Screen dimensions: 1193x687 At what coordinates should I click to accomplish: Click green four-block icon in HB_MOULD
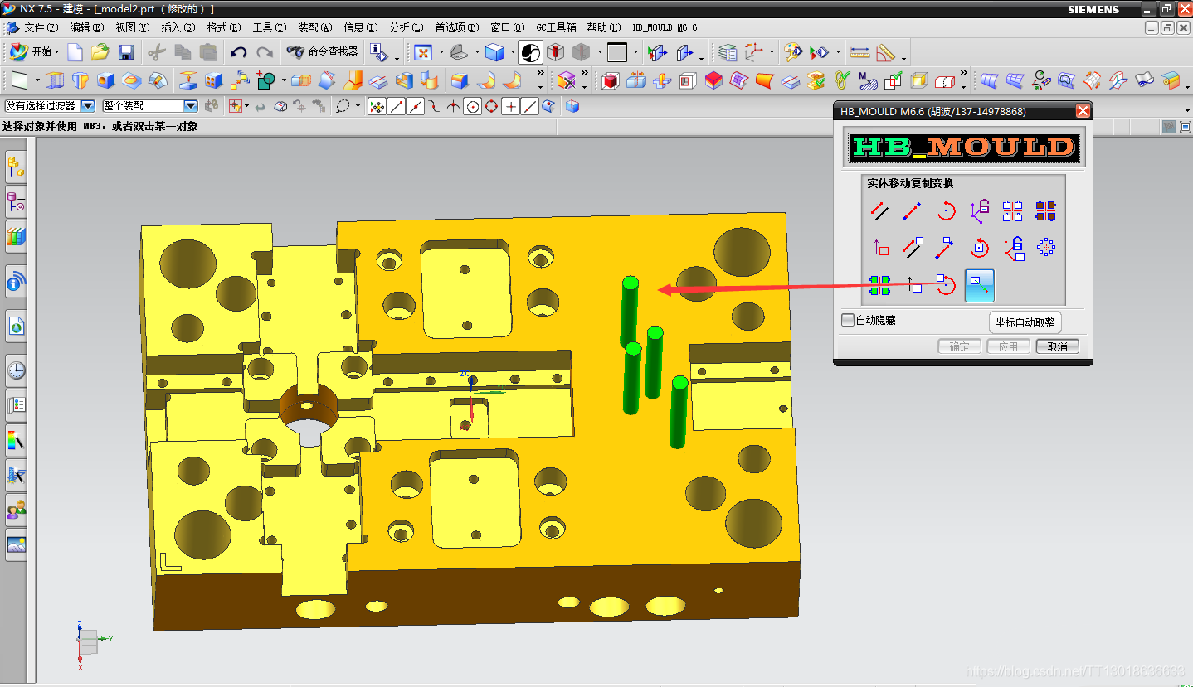880,285
